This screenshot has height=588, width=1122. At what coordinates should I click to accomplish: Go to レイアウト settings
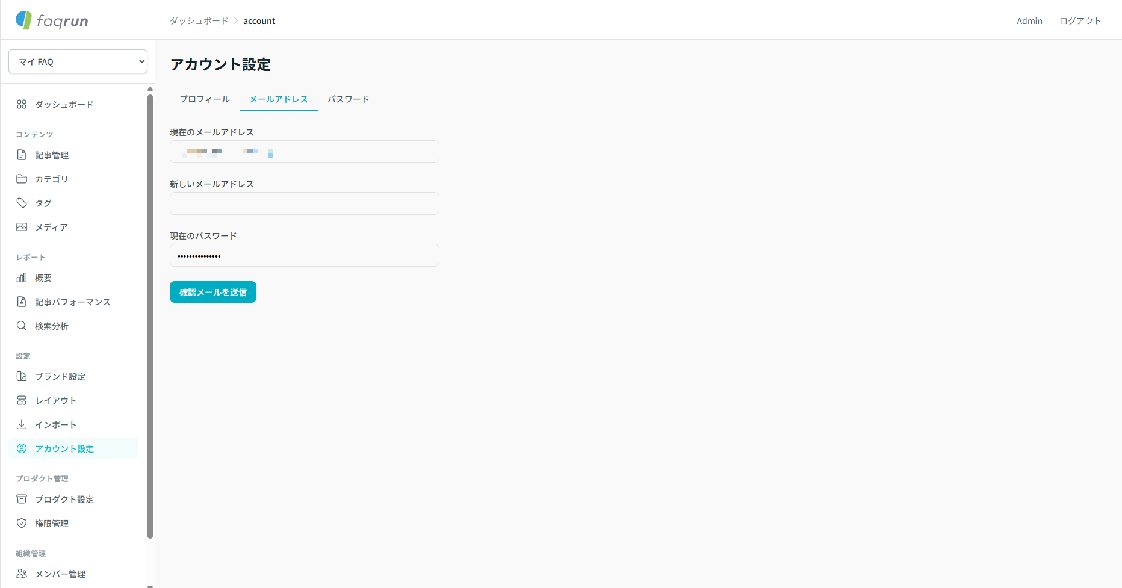[x=73, y=400]
